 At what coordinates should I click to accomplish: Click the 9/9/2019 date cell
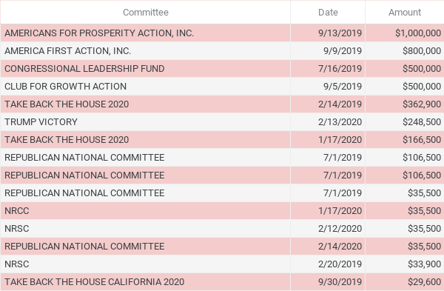(x=328, y=50)
